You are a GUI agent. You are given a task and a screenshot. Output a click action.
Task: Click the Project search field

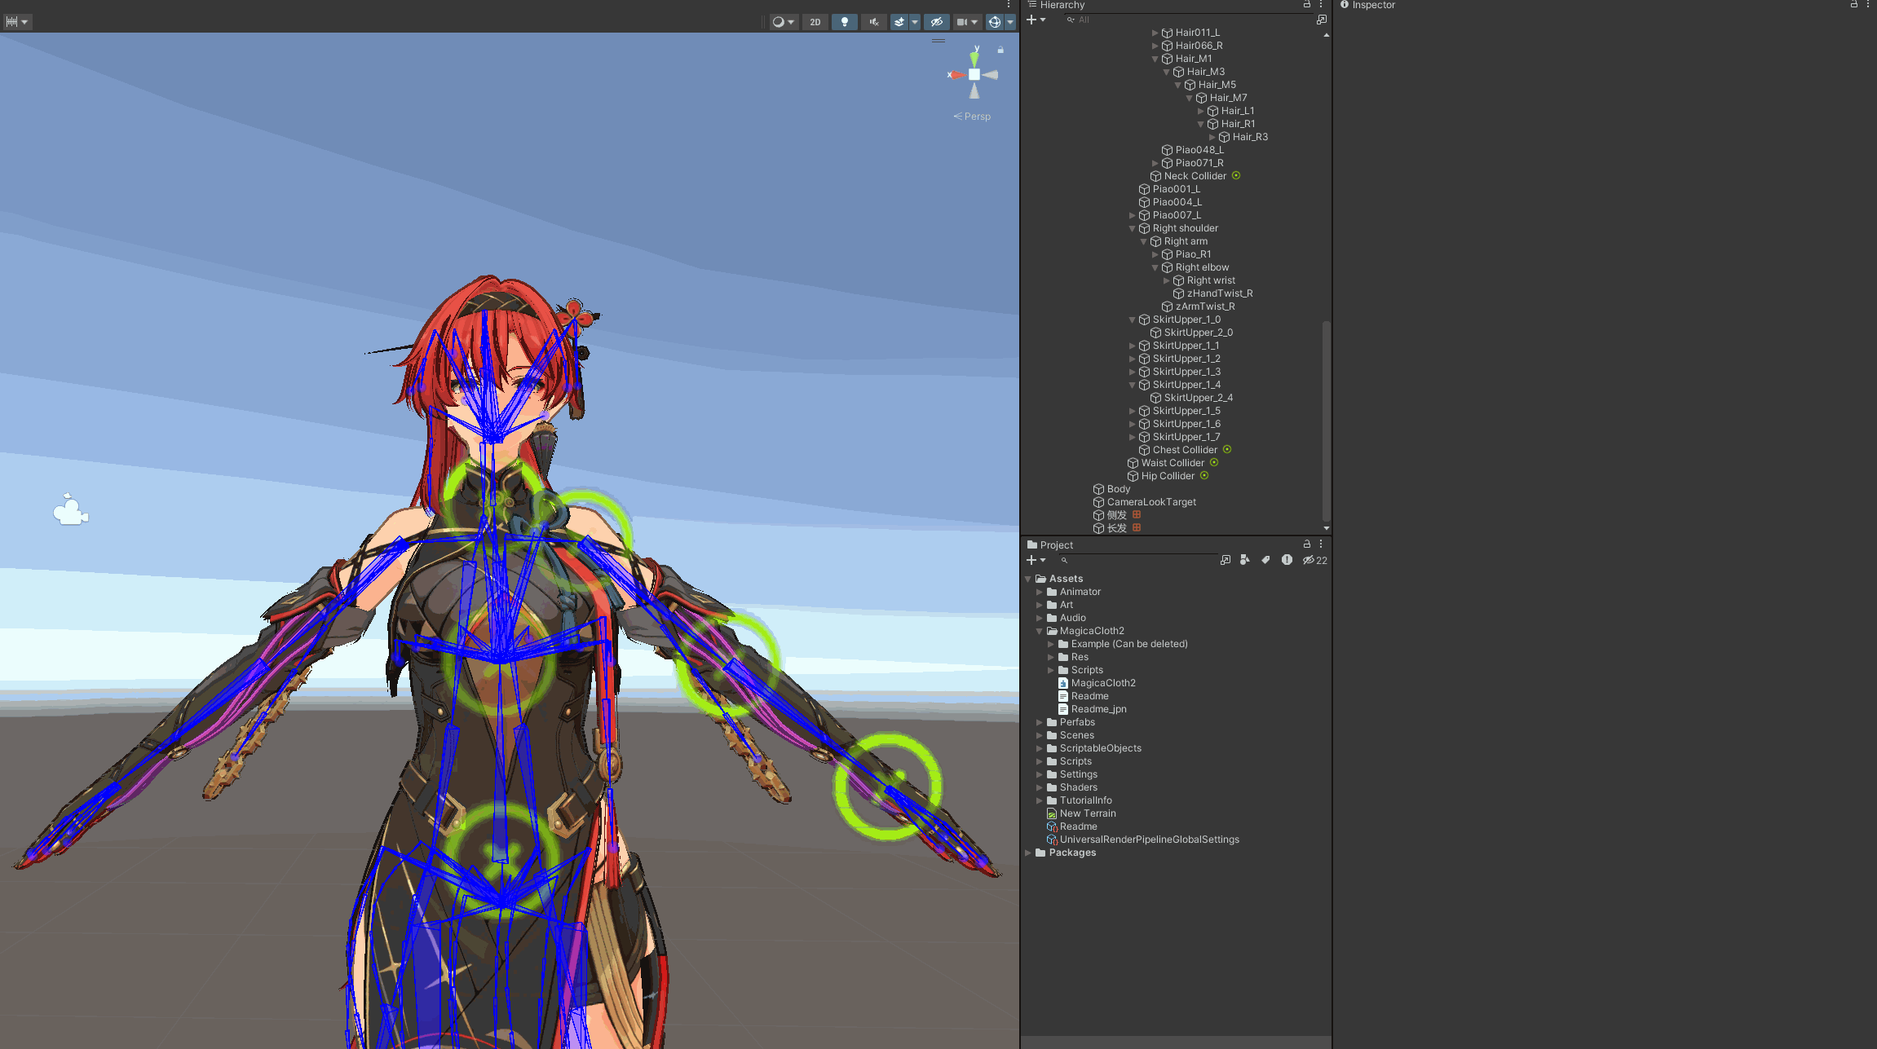(x=1138, y=560)
